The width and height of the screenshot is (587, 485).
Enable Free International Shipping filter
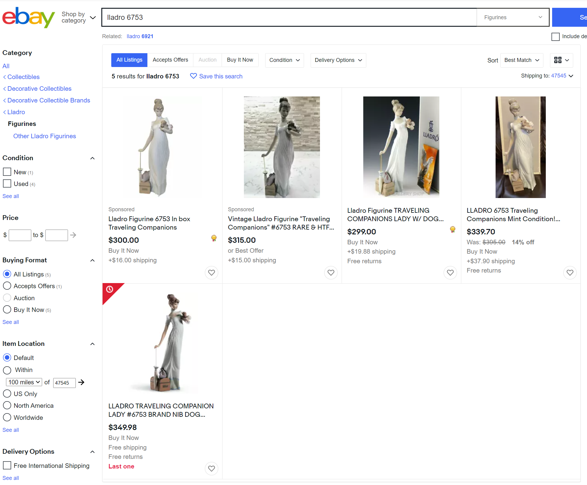coord(7,465)
